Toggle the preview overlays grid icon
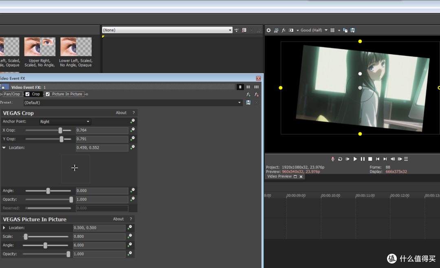The height and width of the screenshot is (268, 440). tap(332, 30)
